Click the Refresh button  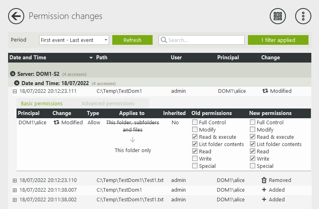(132, 40)
